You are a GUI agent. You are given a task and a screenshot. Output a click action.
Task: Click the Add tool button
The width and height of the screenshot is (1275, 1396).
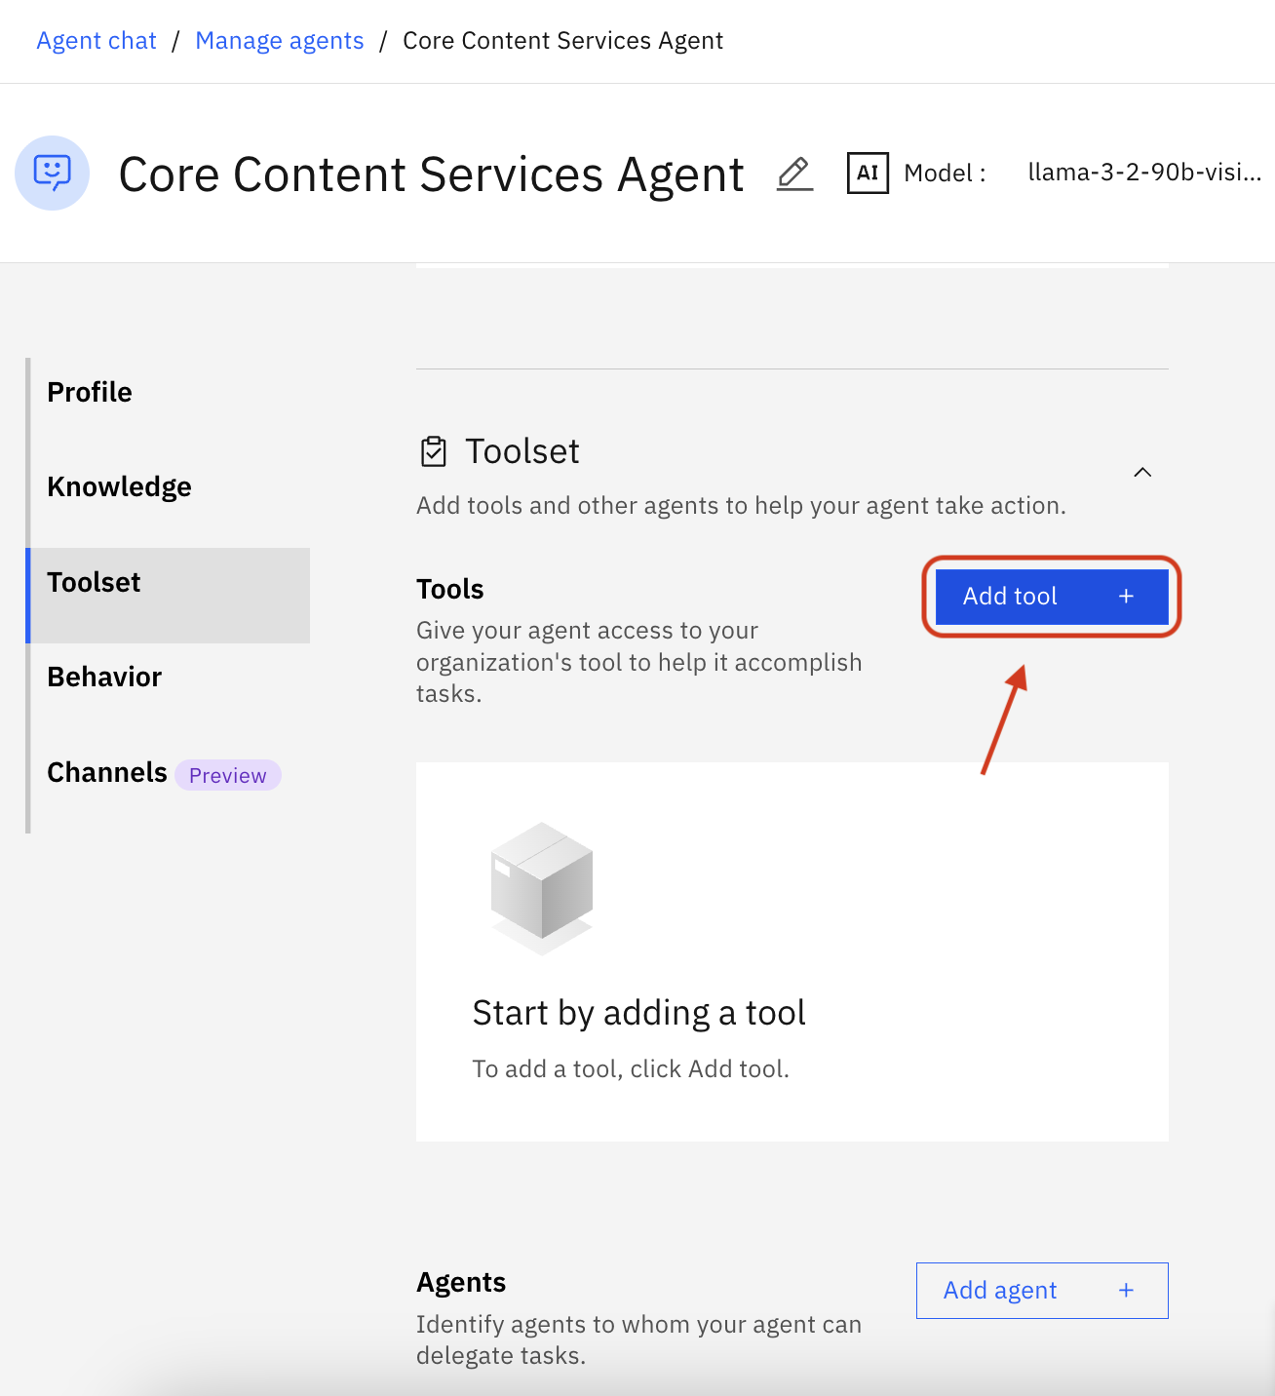(1051, 596)
